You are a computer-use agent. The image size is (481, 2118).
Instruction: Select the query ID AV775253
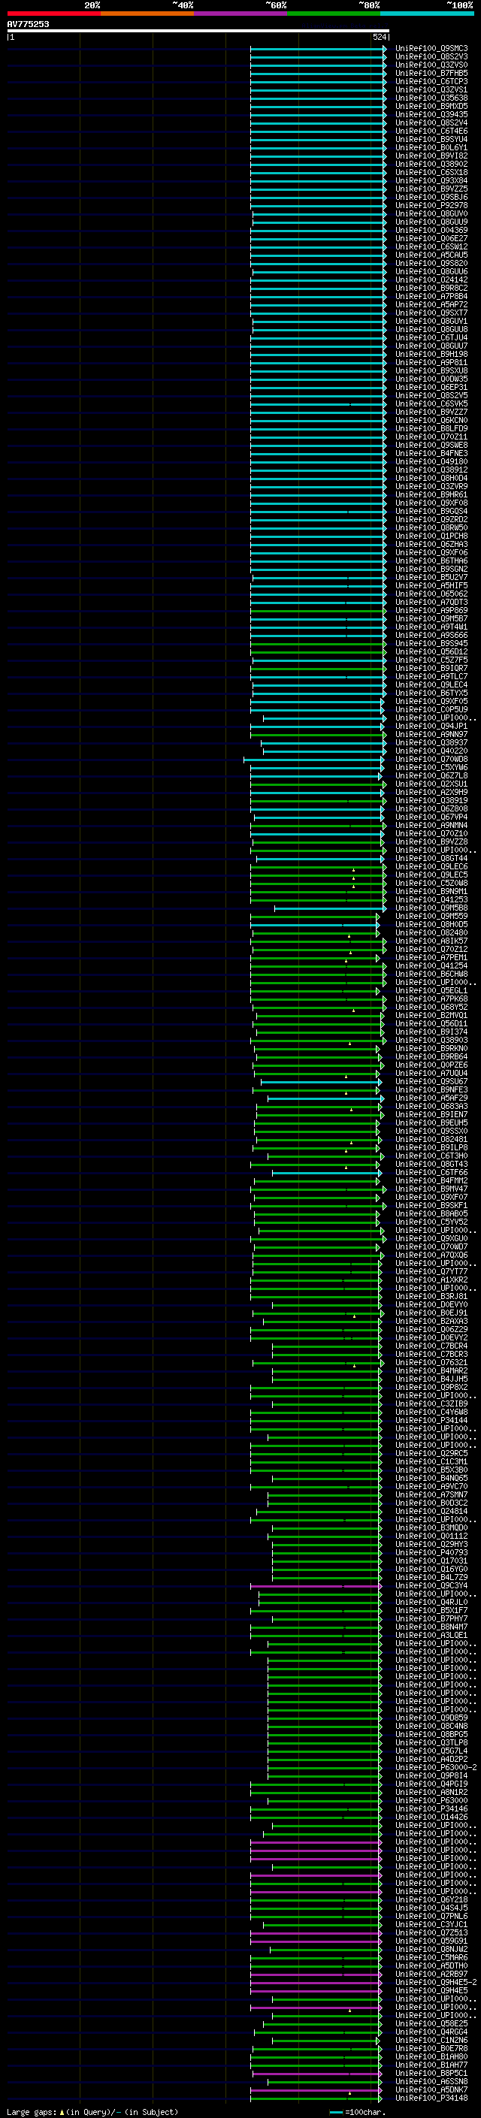pyautogui.click(x=28, y=24)
